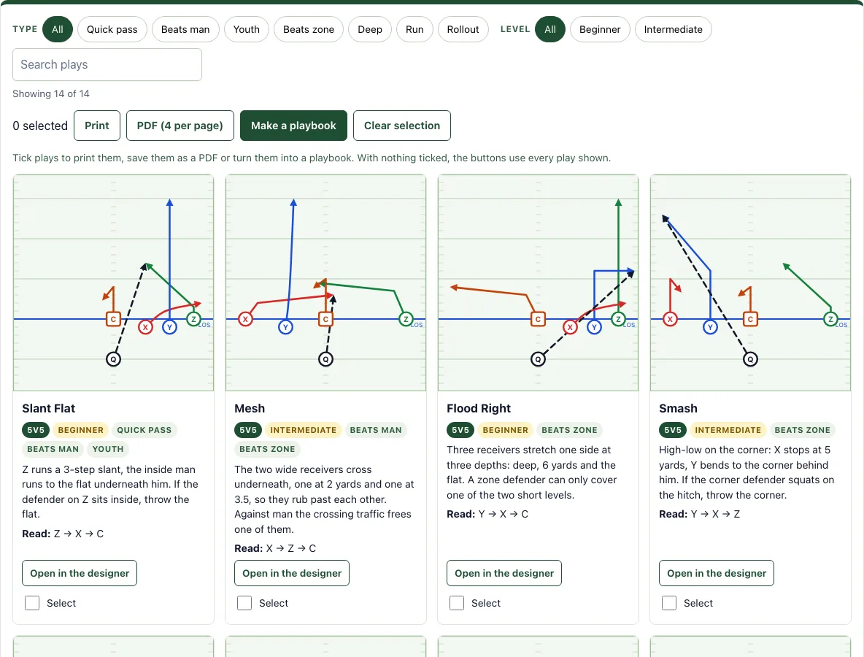Select the All level filter chip
864x657 pixels.
(x=550, y=29)
